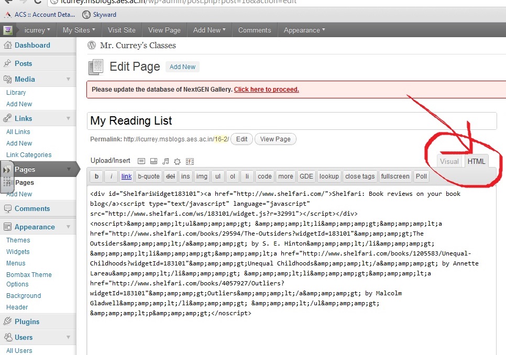Collapse the Links menu arrow

(69, 118)
